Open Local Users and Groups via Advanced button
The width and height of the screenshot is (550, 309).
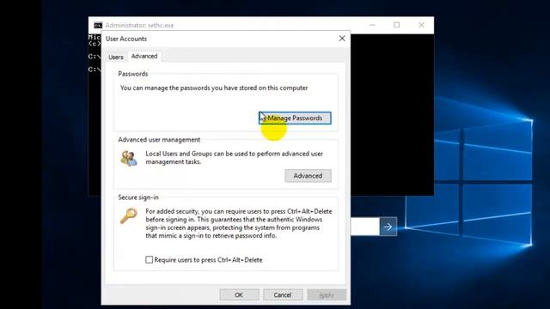pyautogui.click(x=308, y=175)
